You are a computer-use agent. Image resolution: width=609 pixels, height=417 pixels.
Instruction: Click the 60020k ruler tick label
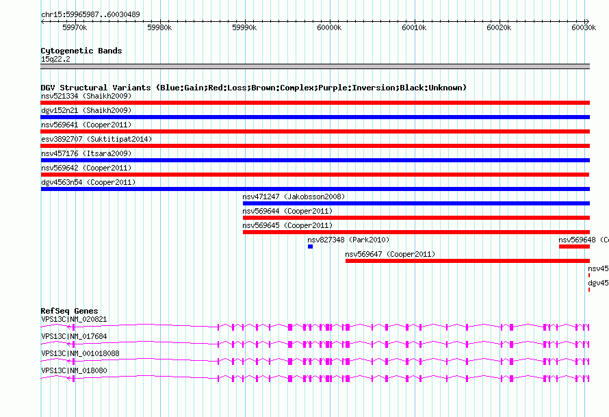pos(499,27)
